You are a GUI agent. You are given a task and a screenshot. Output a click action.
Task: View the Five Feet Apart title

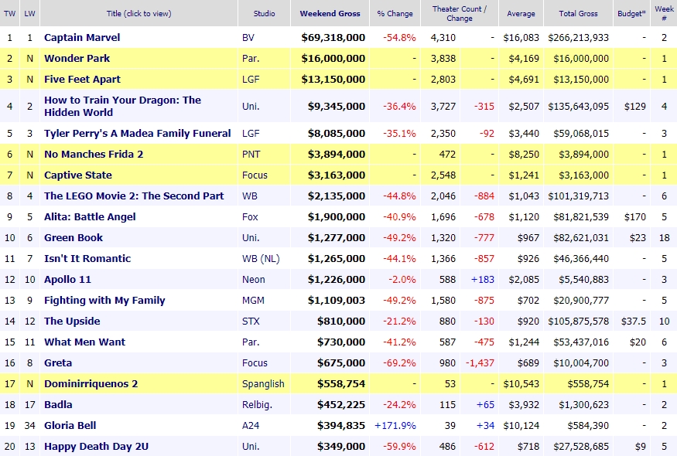[x=83, y=80]
